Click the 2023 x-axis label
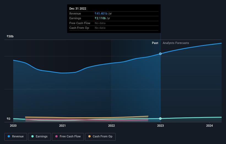Screen dimensions: 226x144 160,126
